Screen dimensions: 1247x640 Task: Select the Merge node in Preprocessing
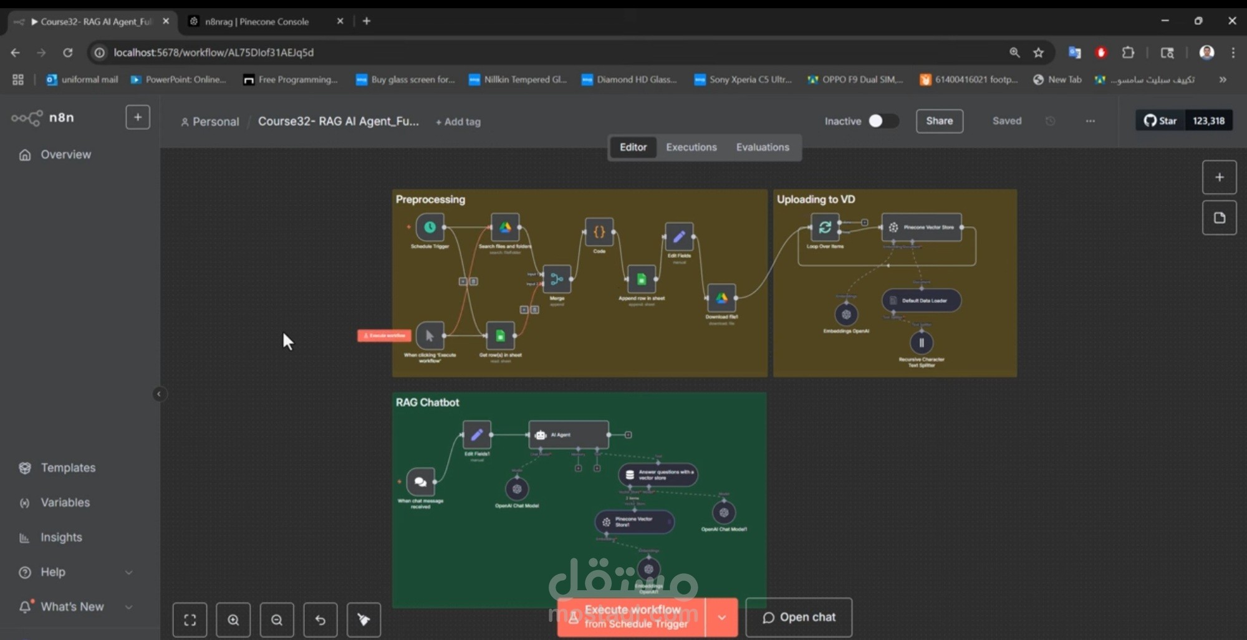click(x=557, y=279)
